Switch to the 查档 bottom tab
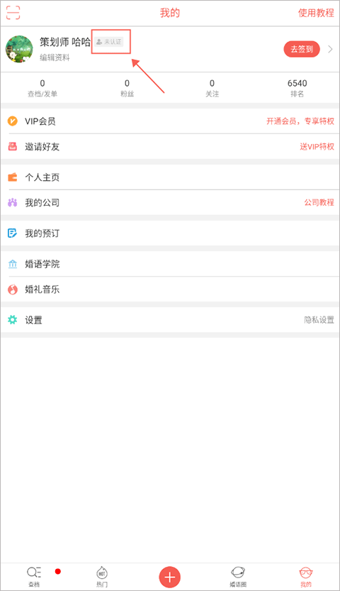The width and height of the screenshot is (340, 591). click(34, 577)
